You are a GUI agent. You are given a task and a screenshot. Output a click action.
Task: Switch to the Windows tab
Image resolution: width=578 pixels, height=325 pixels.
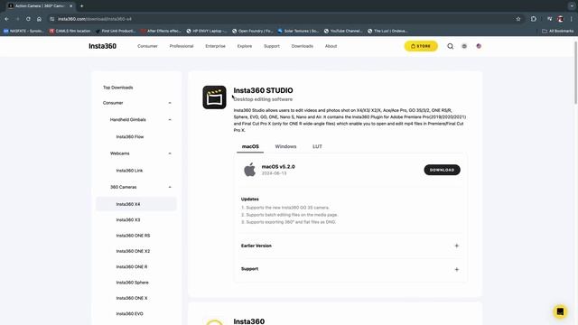[285, 146]
